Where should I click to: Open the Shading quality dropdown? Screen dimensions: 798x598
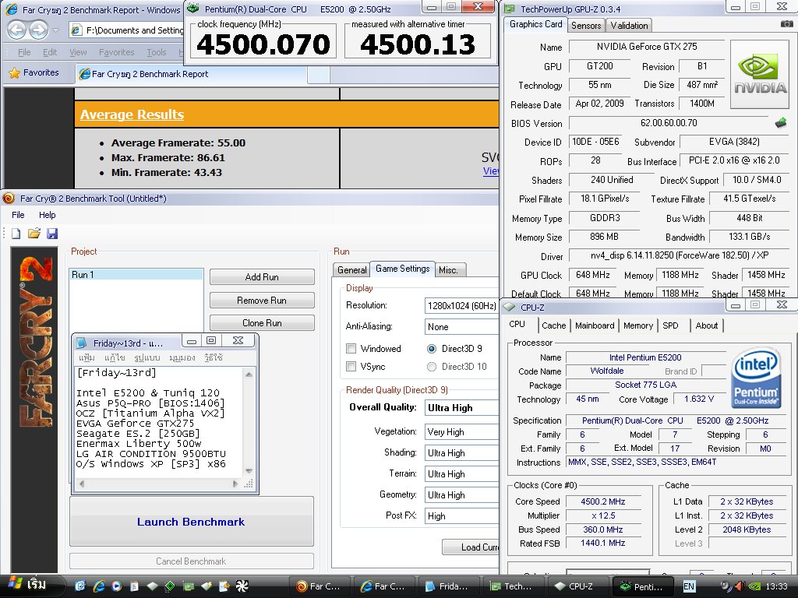pyautogui.click(x=461, y=452)
